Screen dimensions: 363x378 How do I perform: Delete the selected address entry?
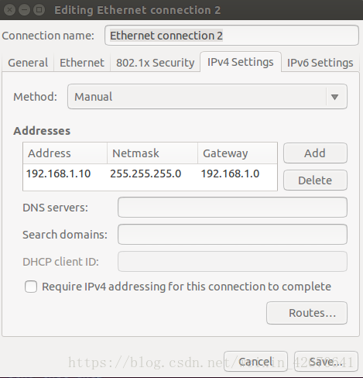(315, 180)
